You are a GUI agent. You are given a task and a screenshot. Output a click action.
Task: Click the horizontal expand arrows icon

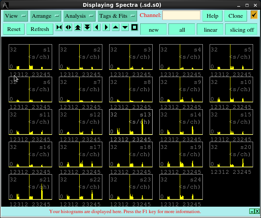[68, 27]
